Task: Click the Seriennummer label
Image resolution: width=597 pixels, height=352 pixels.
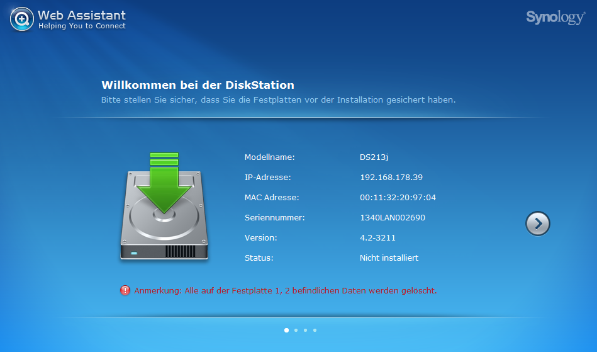Action: (x=274, y=217)
